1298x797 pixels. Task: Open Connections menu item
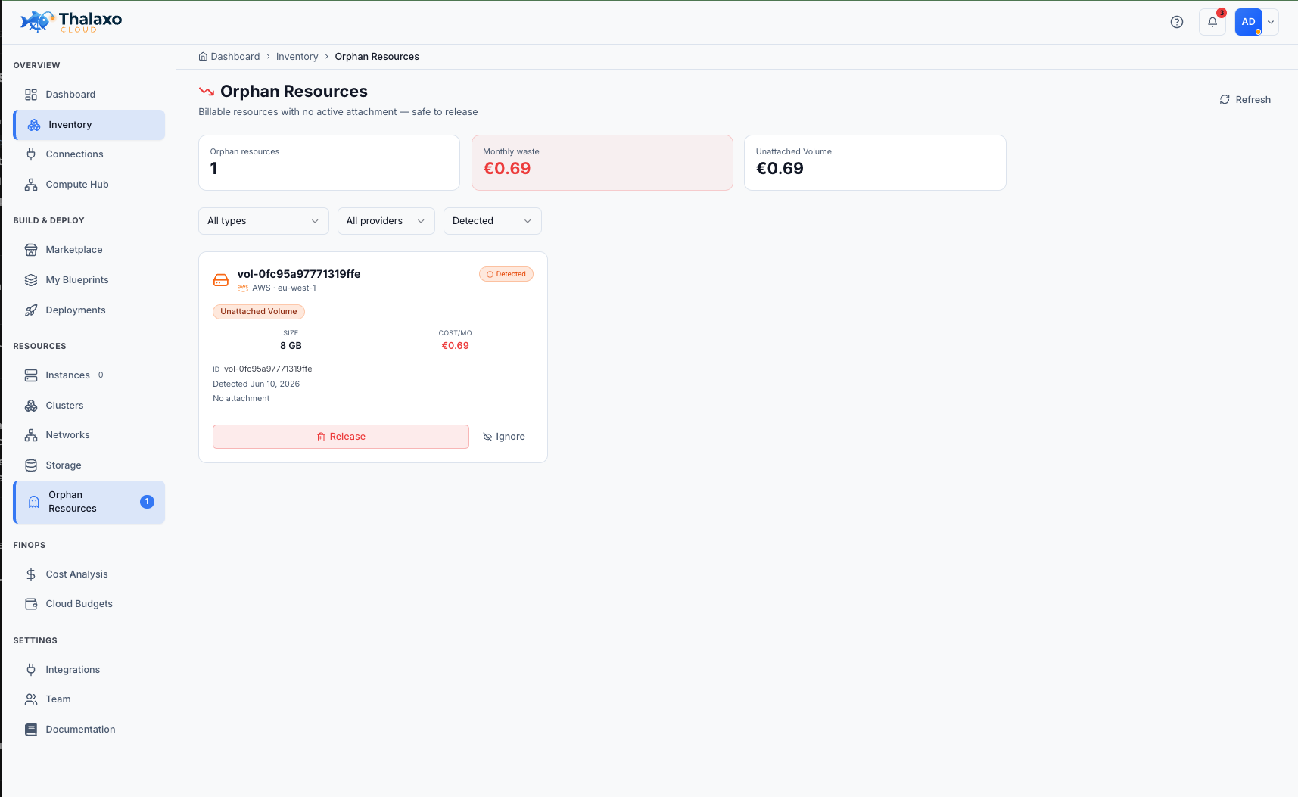89,154
